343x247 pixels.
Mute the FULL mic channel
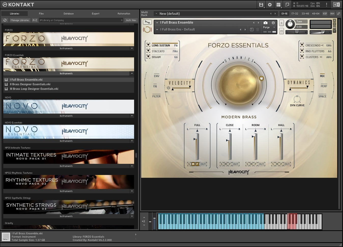[x=193, y=164]
